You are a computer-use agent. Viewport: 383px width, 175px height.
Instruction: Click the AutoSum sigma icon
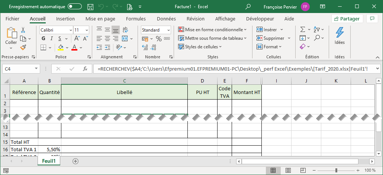pyautogui.click(x=303, y=30)
